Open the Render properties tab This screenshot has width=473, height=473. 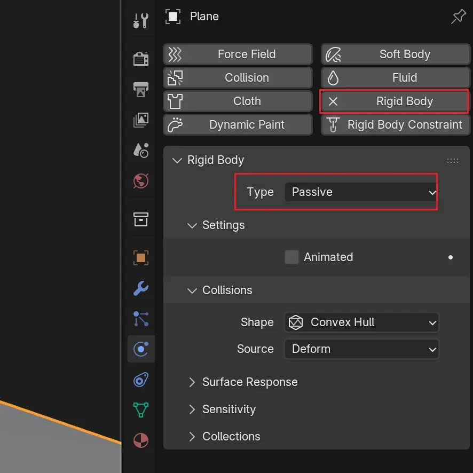(141, 59)
